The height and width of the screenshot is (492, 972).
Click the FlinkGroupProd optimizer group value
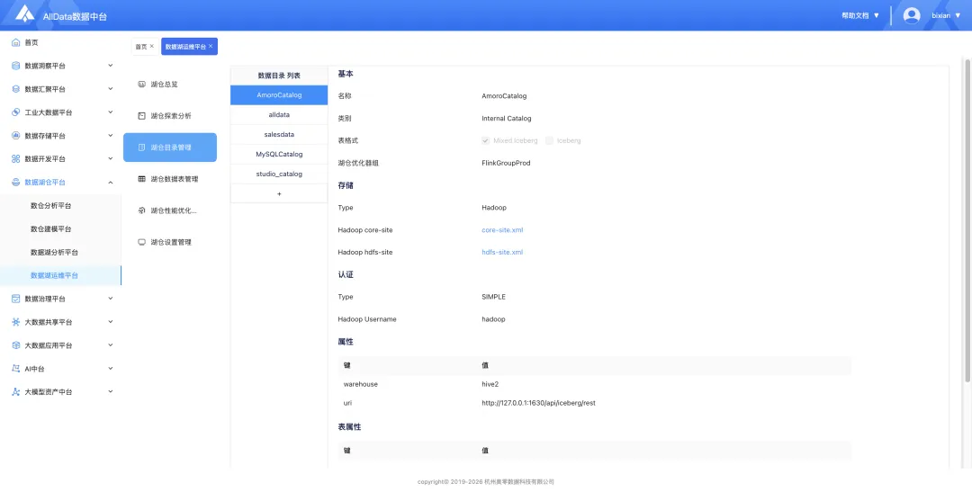[x=506, y=163]
